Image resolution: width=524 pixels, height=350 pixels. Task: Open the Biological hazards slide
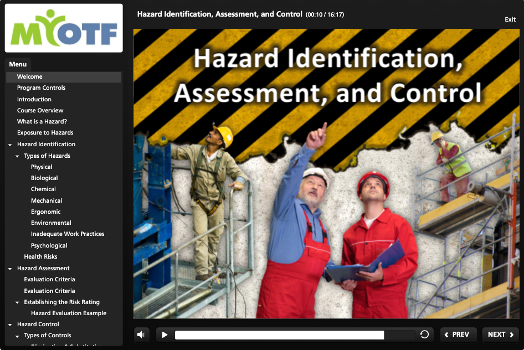(44, 178)
